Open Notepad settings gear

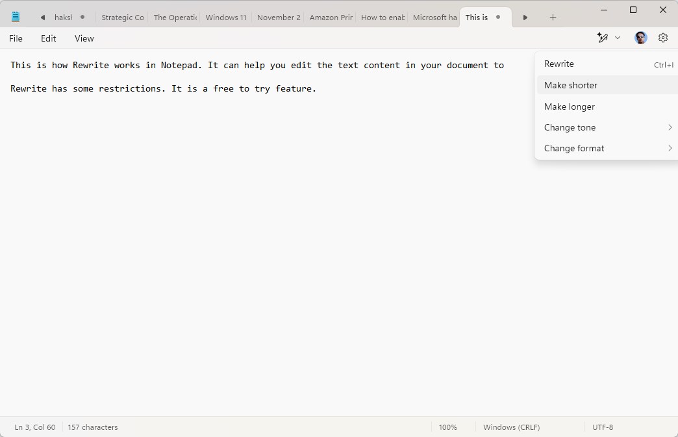coord(663,38)
